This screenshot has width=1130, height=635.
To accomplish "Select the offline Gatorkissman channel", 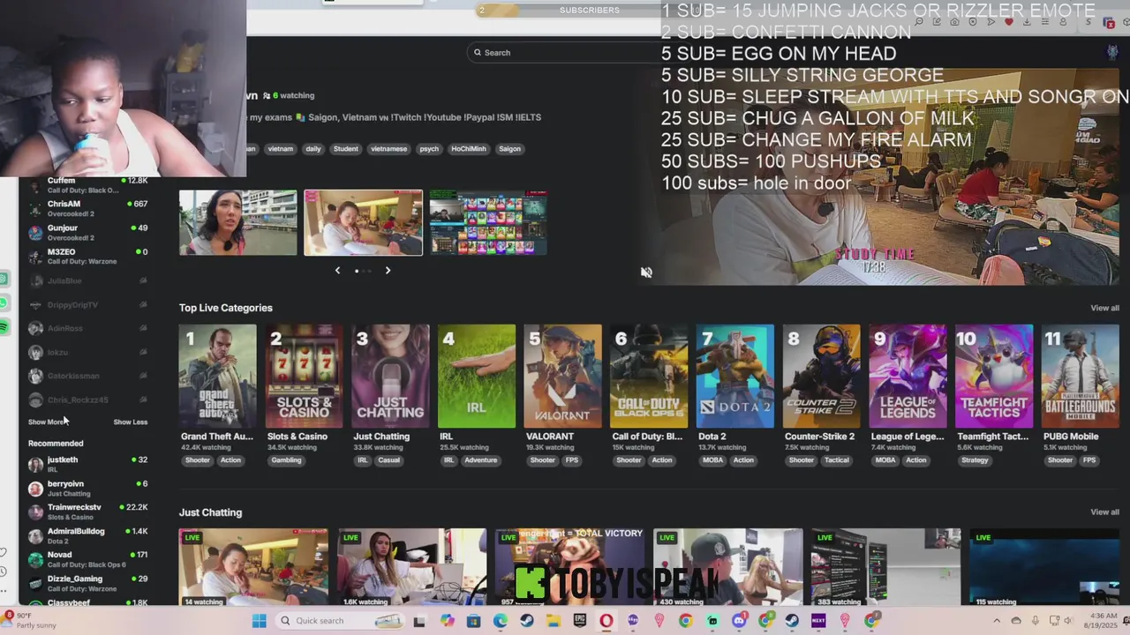I will (x=88, y=376).
